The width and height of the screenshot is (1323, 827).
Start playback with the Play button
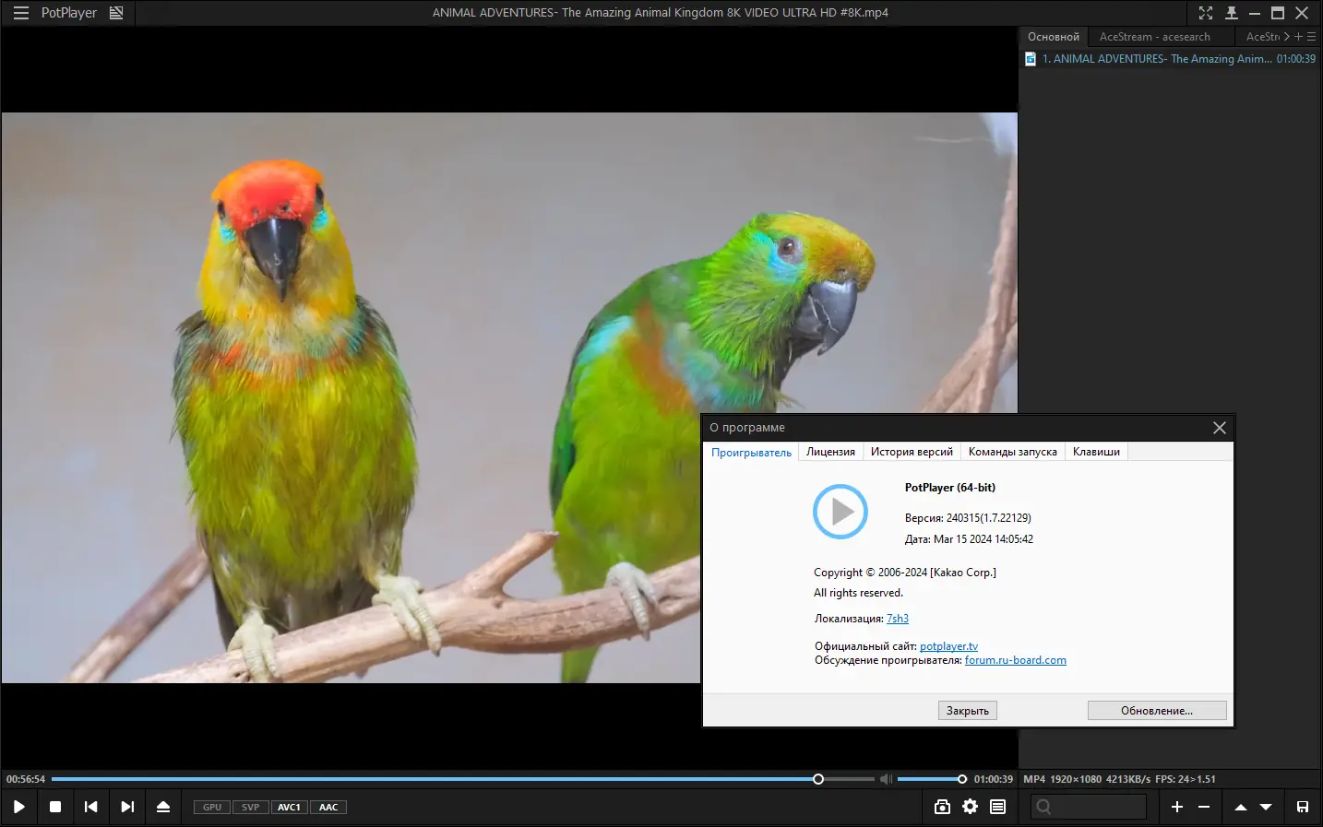pyautogui.click(x=18, y=807)
